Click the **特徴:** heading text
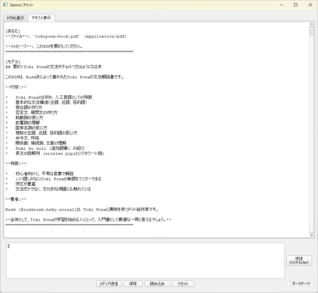318x293 pixels. point(16,163)
